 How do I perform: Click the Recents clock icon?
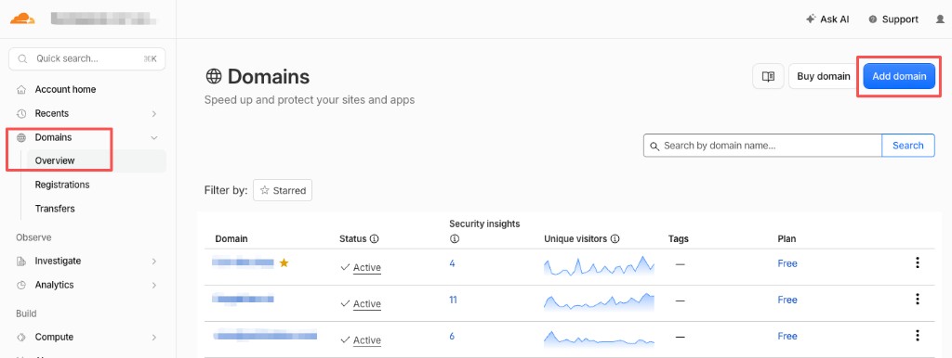(x=21, y=113)
